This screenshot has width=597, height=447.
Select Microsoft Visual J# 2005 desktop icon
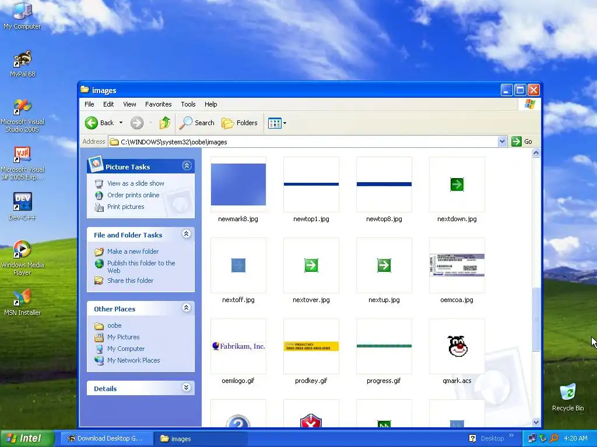23,164
